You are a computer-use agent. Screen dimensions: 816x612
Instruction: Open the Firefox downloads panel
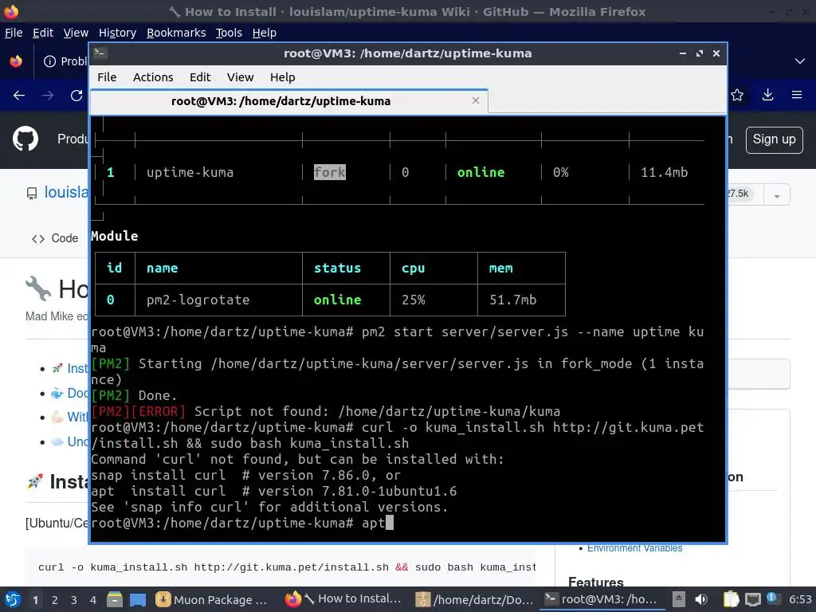[767, 95]
